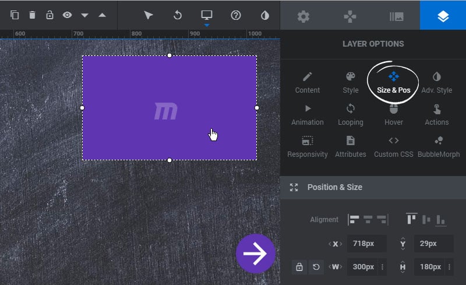466x285 pixels.
Task: Click the Aligment label
Action: pyautogui.click(x=324, y=220)
